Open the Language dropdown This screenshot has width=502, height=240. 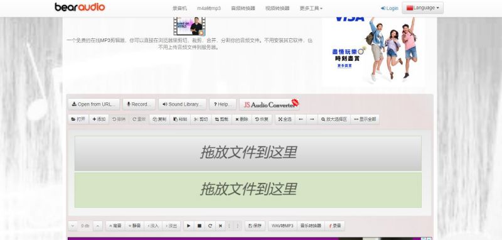point(422,8)
